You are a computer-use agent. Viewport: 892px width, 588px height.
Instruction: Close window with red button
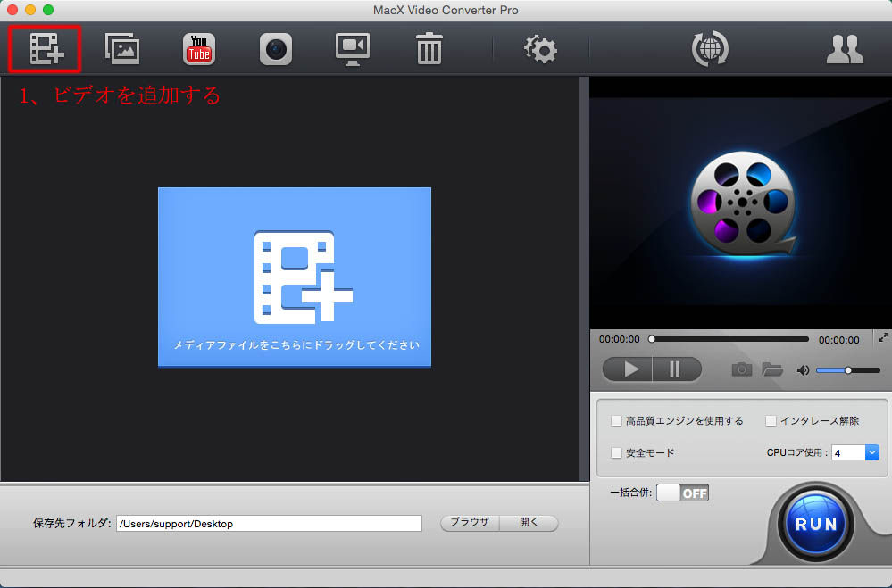tap(13, 10)
